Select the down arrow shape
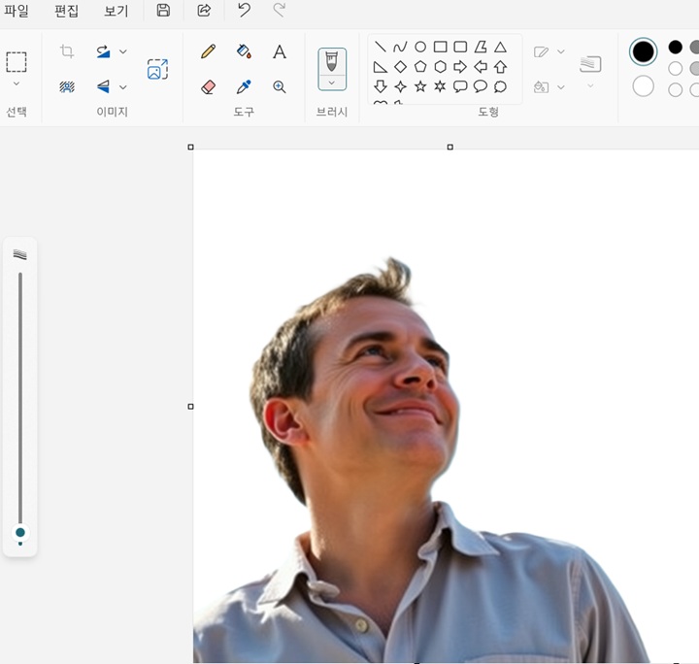Image resolution: width=699 pixels, height=664 pixels. 381,86
